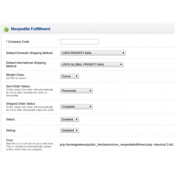Open the Status Enabled dropdown
This screenshot has width=175, height=175.
click(70, 119)
